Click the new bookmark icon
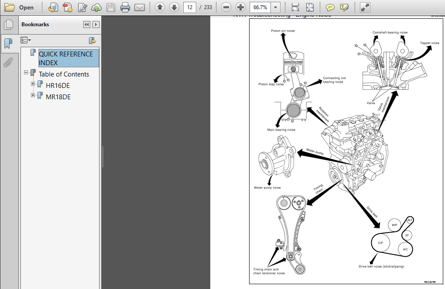 point(92,41)
